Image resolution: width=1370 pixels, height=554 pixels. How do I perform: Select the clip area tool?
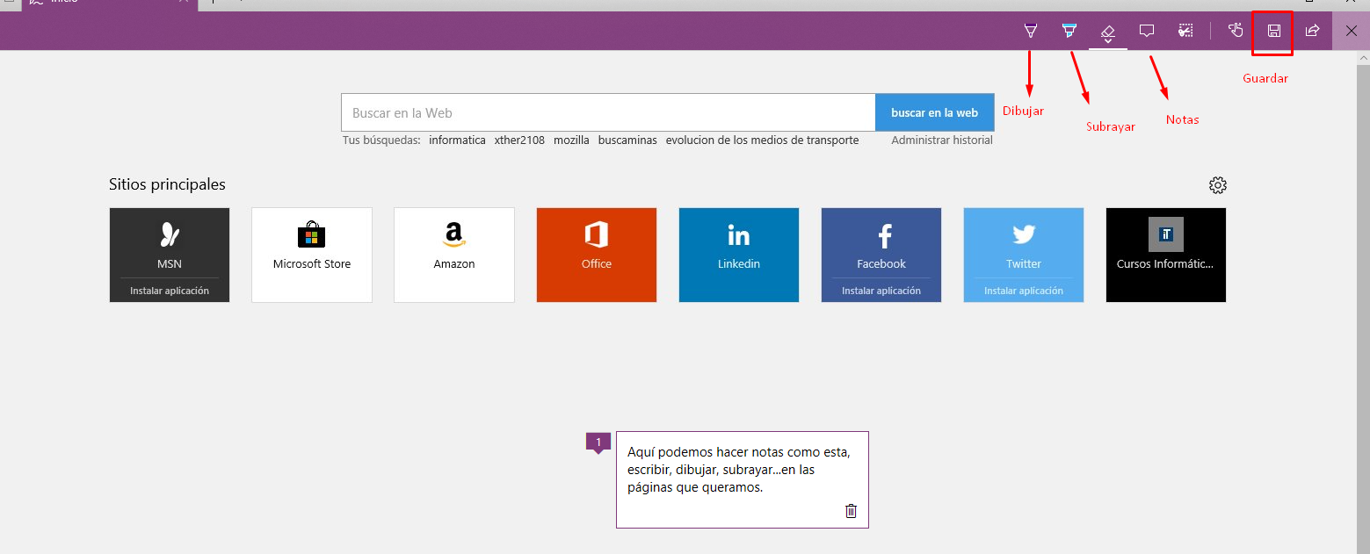coord(1185,31)
